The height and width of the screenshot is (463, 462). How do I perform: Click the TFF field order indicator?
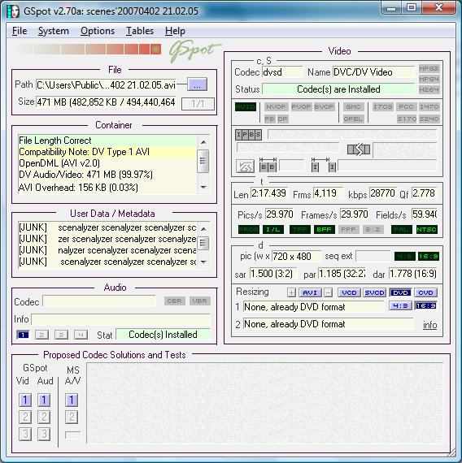300,229
